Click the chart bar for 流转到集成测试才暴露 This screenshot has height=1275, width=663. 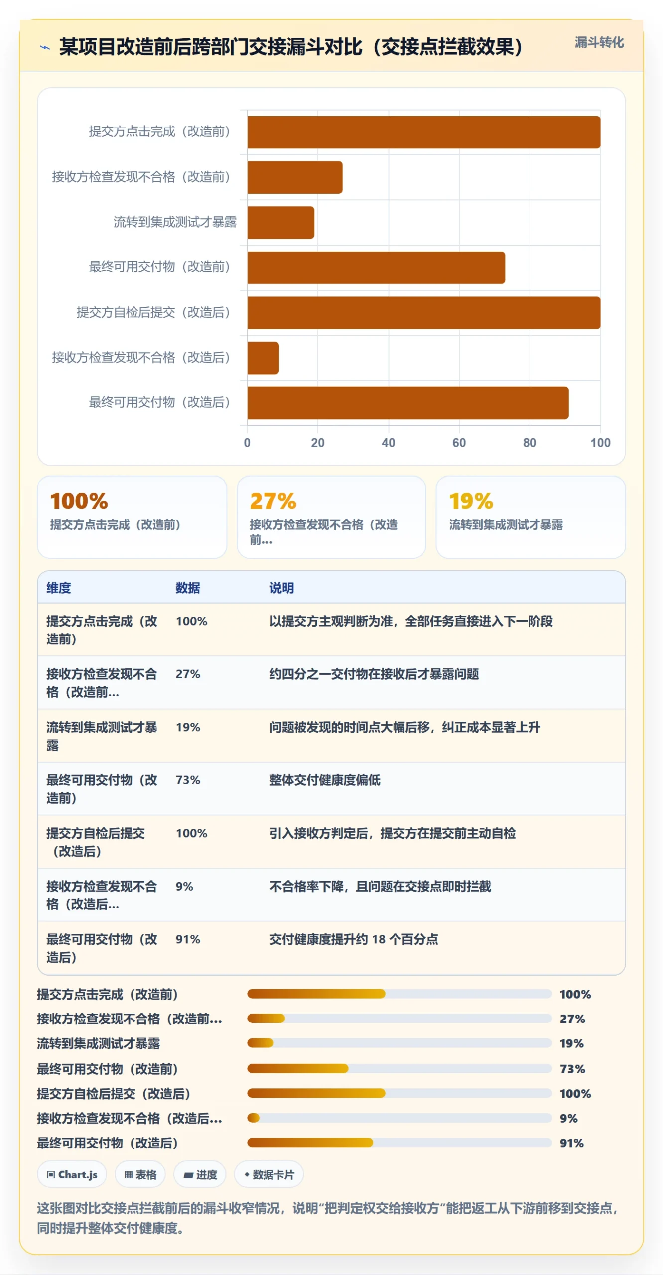[280, 223]
